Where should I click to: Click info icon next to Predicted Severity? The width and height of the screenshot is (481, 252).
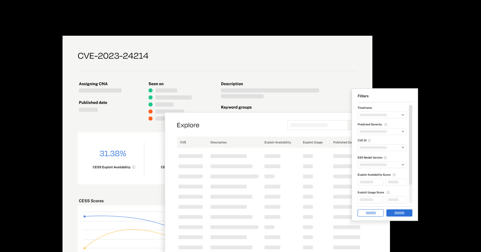(x=386, y=125)
